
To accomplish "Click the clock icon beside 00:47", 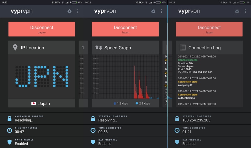I will tap(10, 130).
